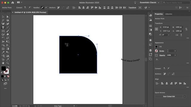Open the zoom level dropdown

click(20, 106)
